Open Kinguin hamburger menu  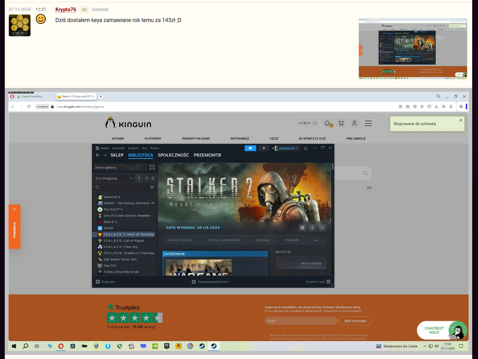point(368,123)
